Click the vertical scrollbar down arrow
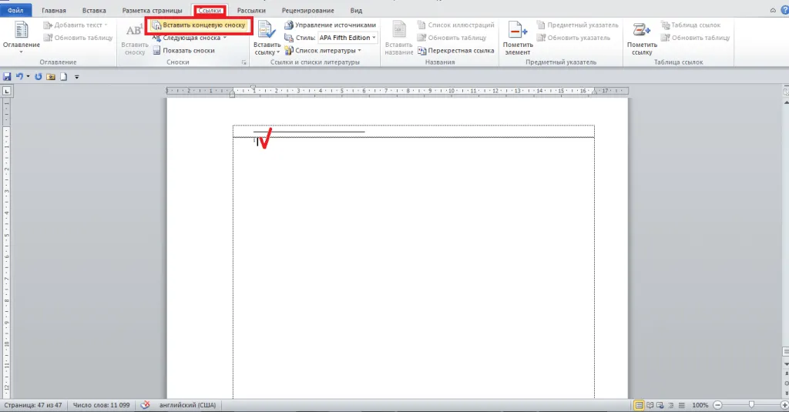Viewport: 789px width, 412px height. point(786,363)
